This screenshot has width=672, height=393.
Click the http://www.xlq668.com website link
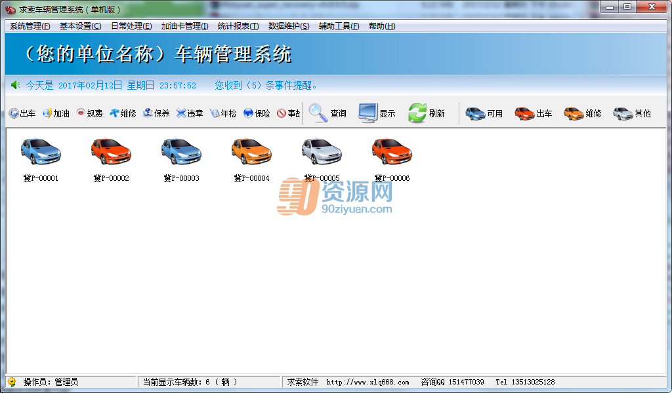367,383
